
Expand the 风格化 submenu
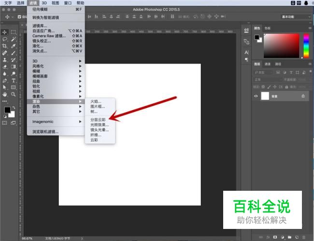pos(56,66)
